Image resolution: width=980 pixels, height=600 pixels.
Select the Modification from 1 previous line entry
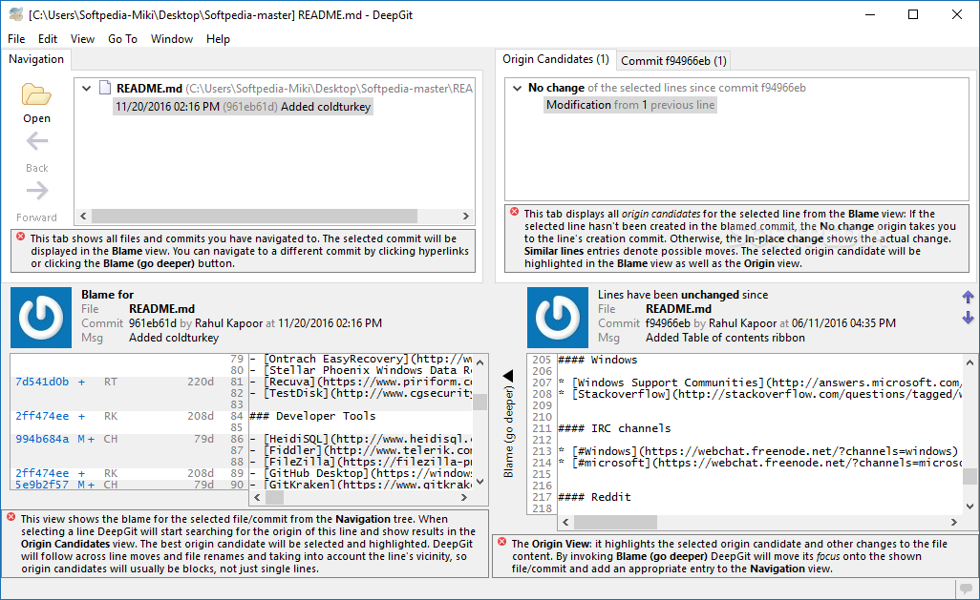[630, 105]
